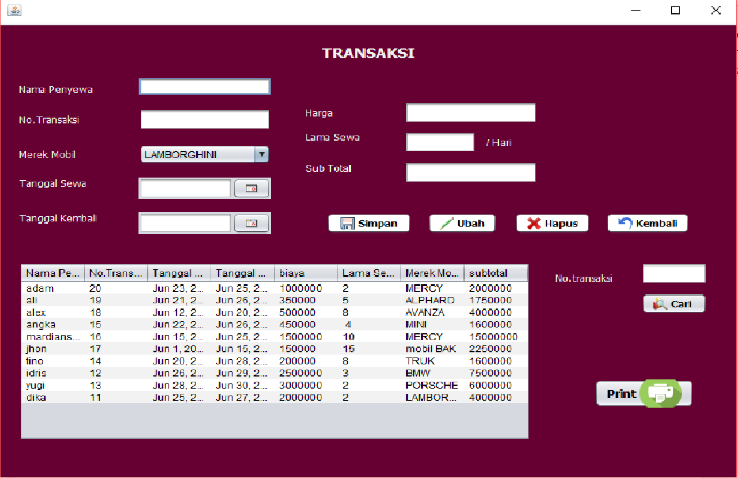The width and height of the screenshot is (738, 478).
Task: Click the Lama Sewa per-hari field
Action: click(x=440, y=142)
